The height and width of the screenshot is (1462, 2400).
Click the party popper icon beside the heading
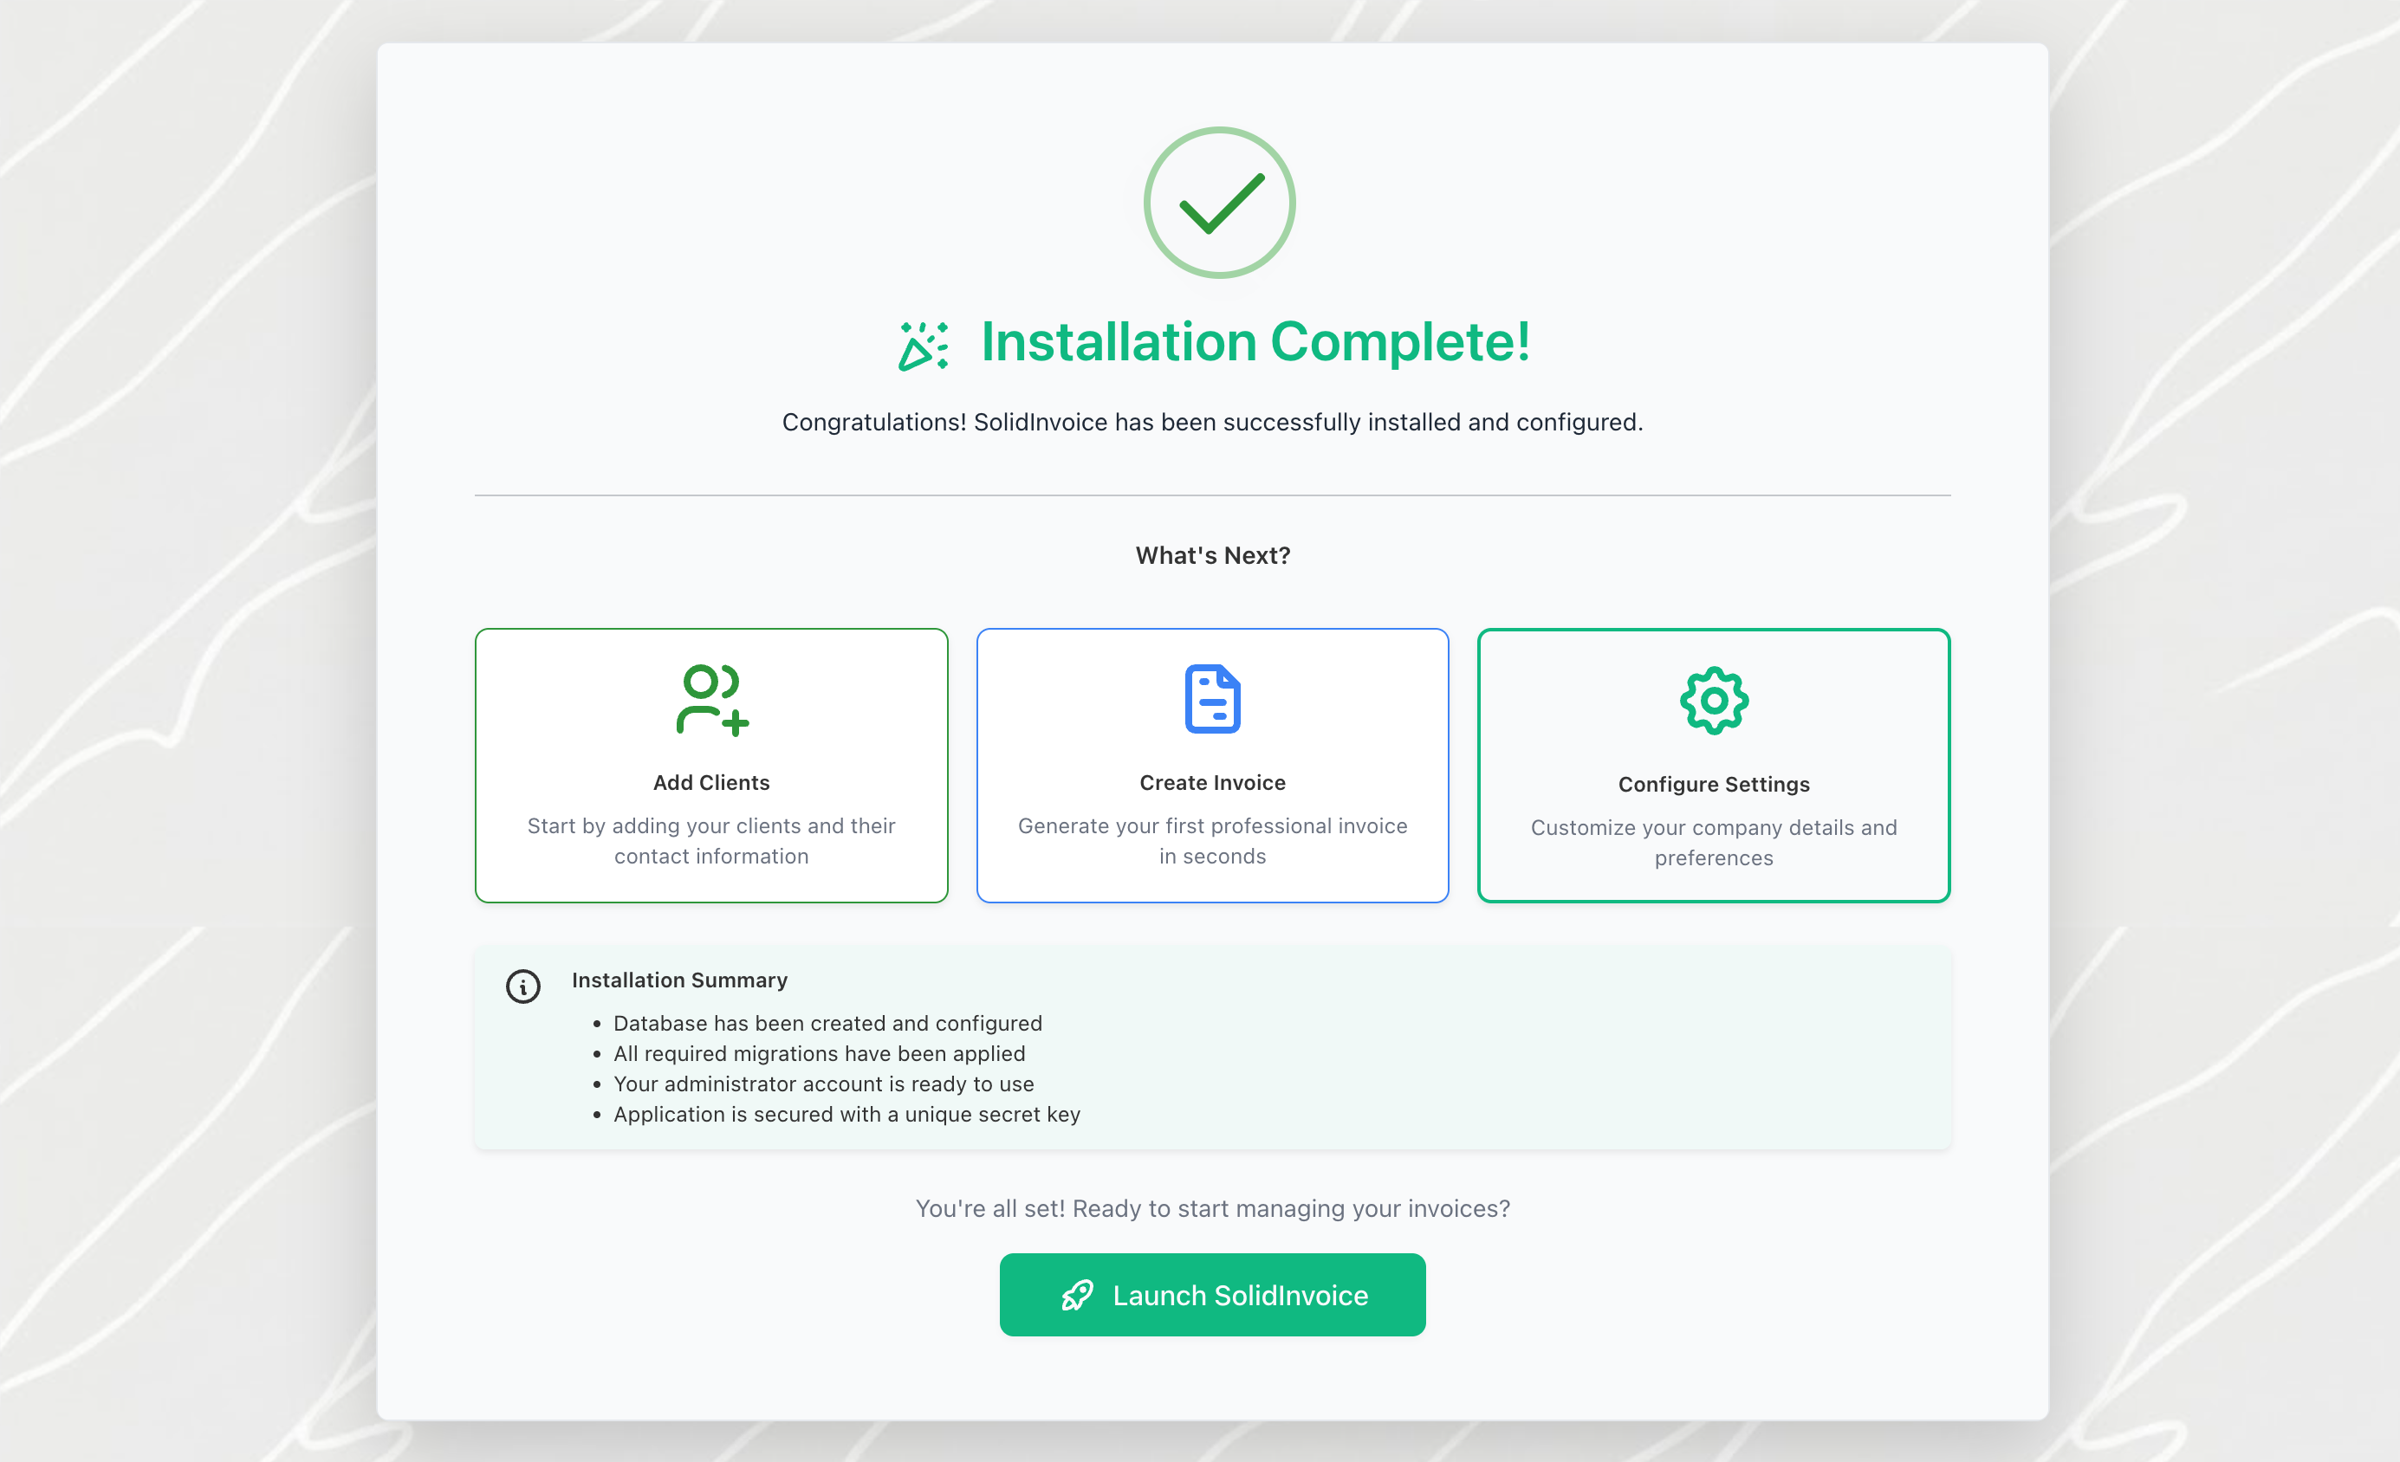point(923,346)
